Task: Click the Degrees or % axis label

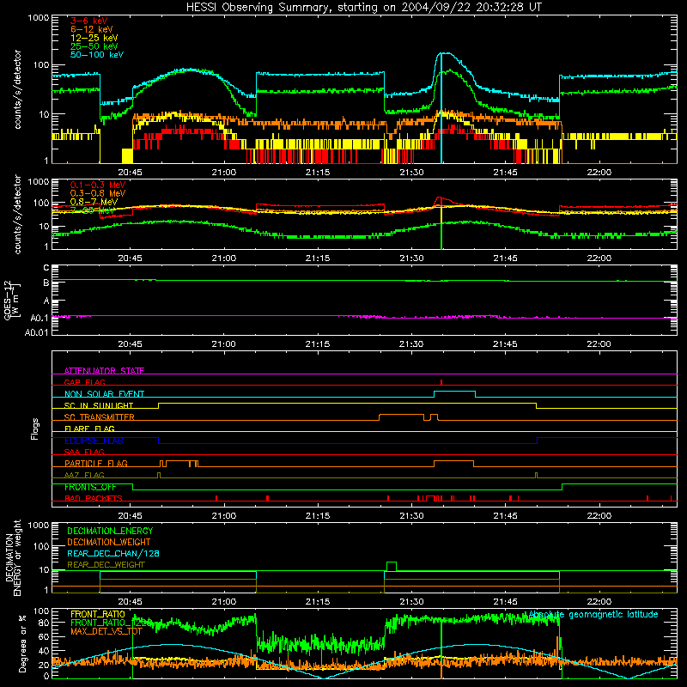Action: click(x=22, y=643)
